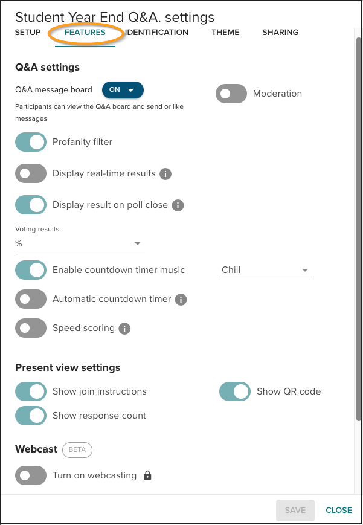Open the Q&A message board ON dropdown
363x525 pixels.
click(x=123, y=89)
